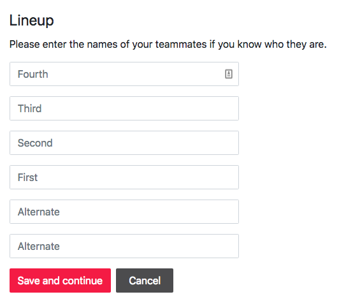Place cursor in the First player field

tap(124, 177)
